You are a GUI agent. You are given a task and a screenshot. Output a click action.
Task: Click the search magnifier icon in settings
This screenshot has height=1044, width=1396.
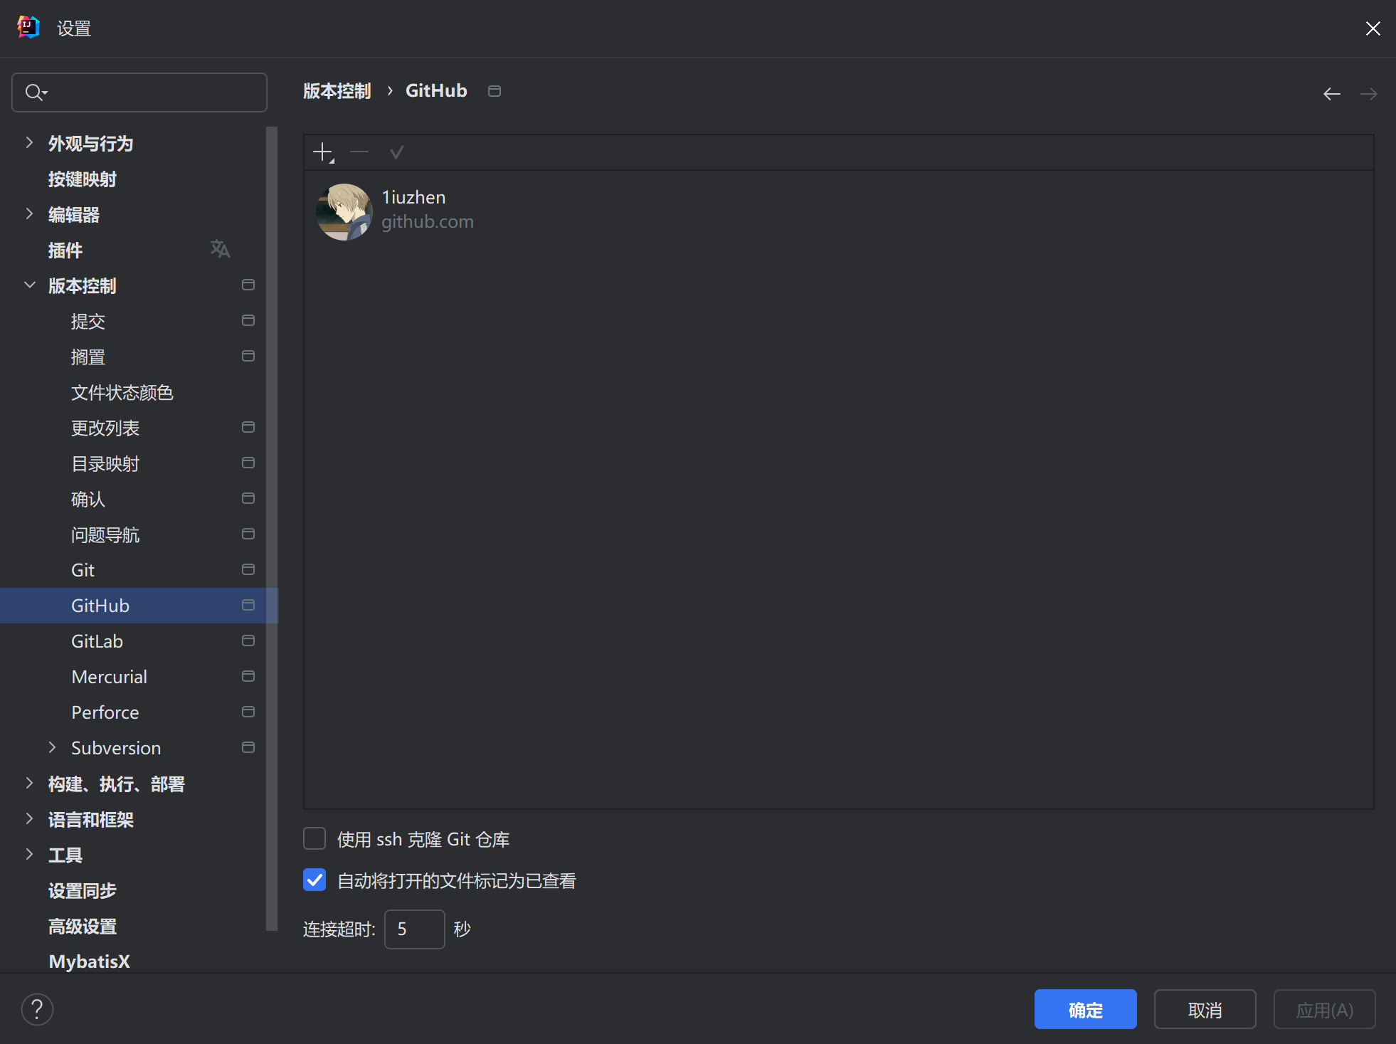[35, 93]
